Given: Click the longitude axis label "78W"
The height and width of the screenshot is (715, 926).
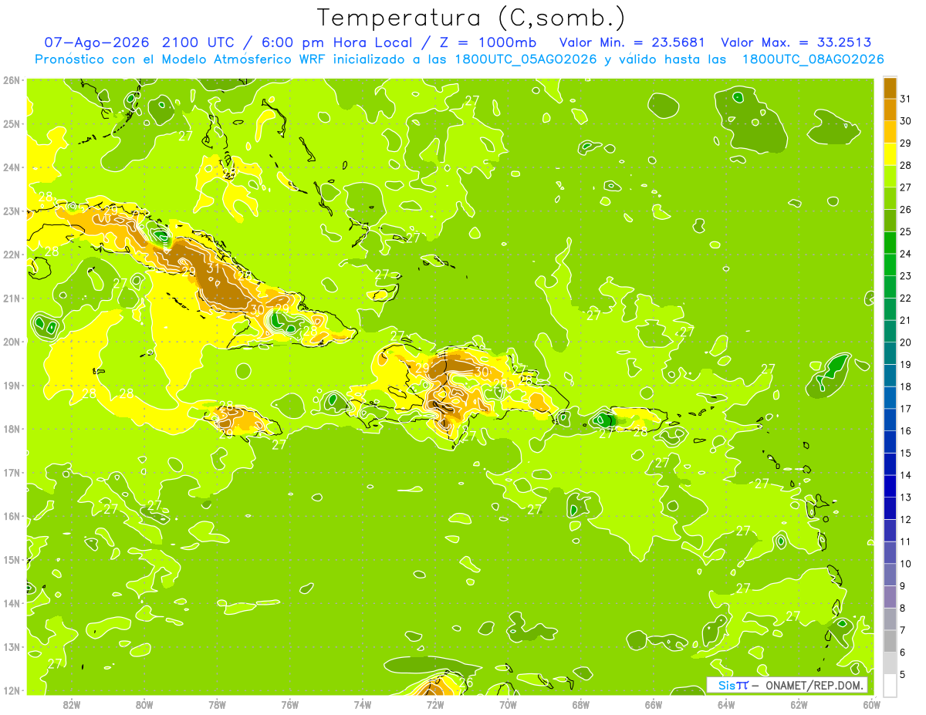Looking at the screenshot, I should tap(217, 704).
